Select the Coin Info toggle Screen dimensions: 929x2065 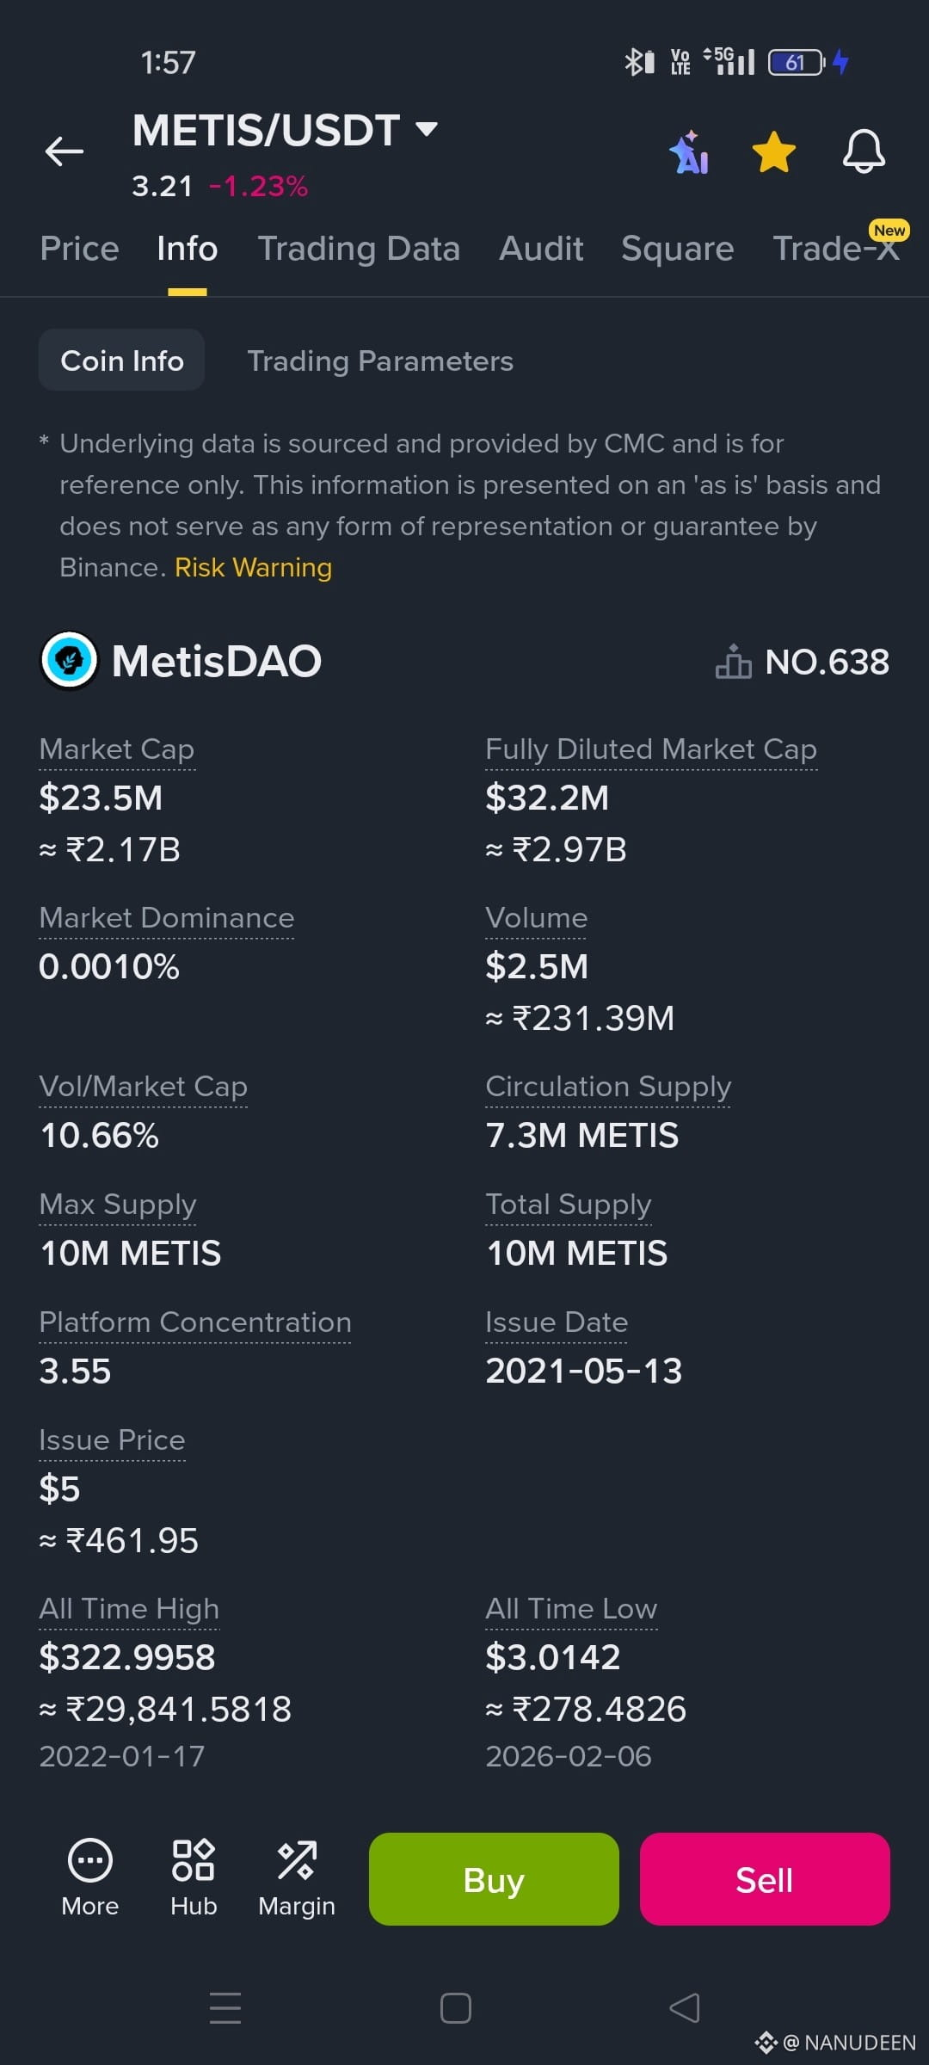[122, 361]
